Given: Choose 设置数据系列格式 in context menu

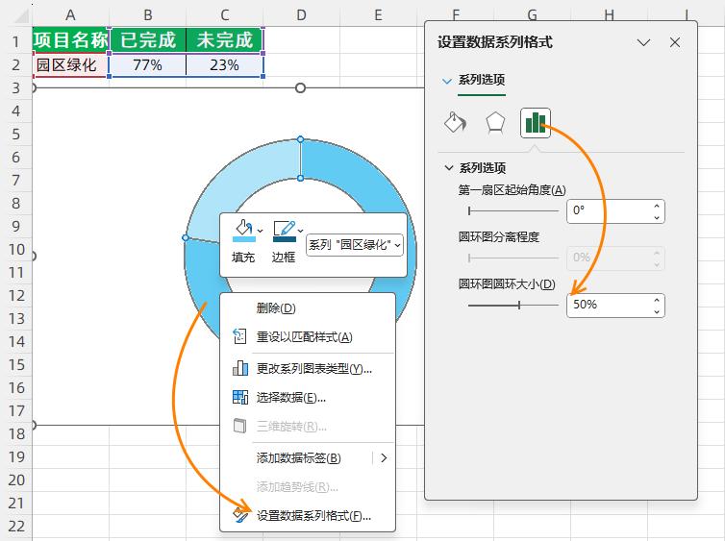Looking at the screenshot, I should tap(313, 516).
